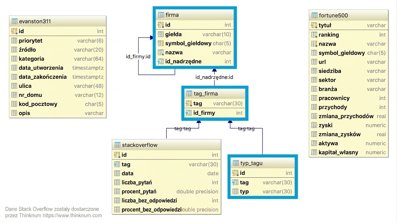The height and width of the screenshot is (223, 397).
Task: Select the zmiana_zysków column name
Action: (340, 134)
